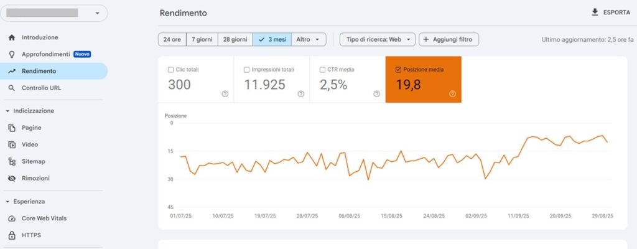The width and height of the screenshot is (637, 249).
Task: Click the HTTPS padlock icon
Action: 12,235
